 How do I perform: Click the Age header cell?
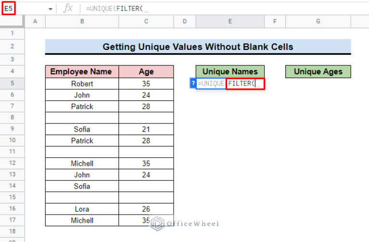point(146,72)
